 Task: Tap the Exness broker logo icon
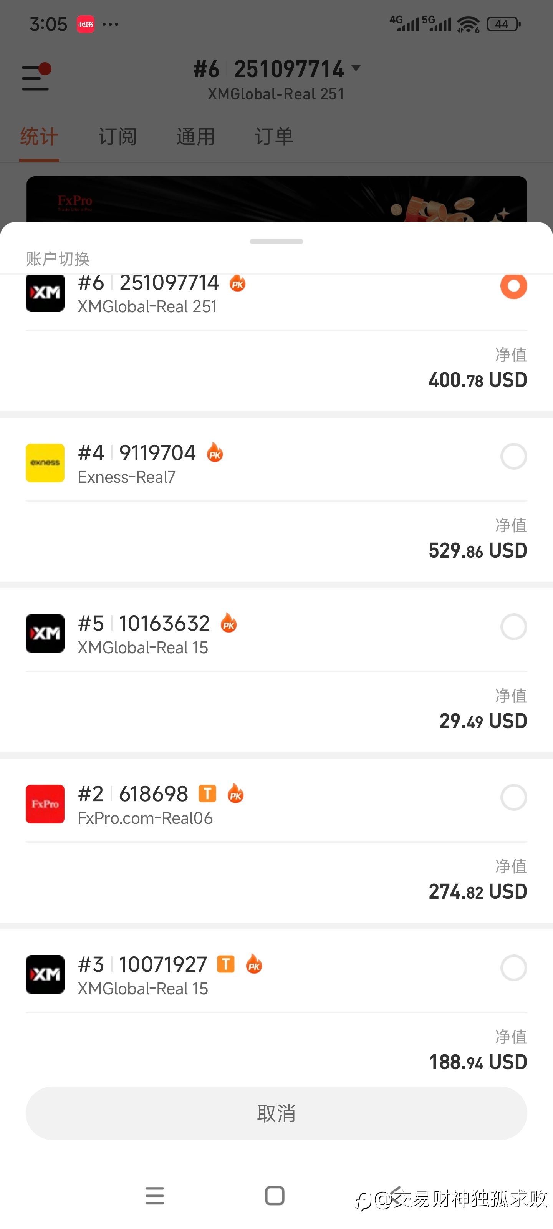pos(45,463)
